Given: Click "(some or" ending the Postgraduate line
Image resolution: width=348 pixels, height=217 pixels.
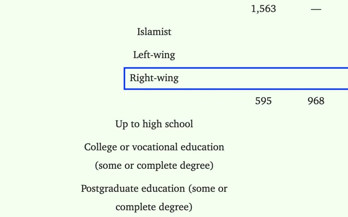Looking at the screenshot, I should coord(209,188).
